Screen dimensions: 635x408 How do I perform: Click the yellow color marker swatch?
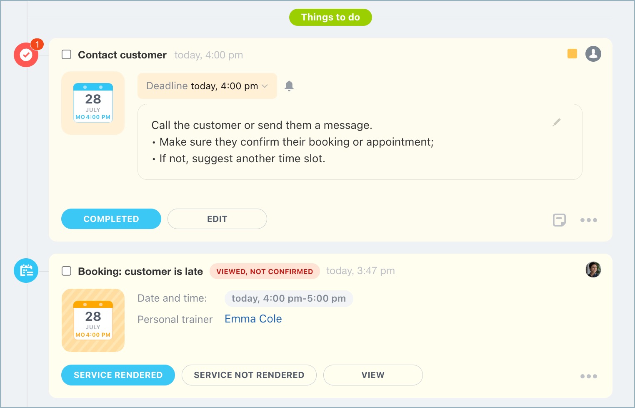[x=572, y=54]
